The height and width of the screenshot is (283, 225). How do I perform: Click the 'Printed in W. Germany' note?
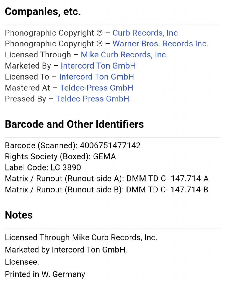(45, 274)
